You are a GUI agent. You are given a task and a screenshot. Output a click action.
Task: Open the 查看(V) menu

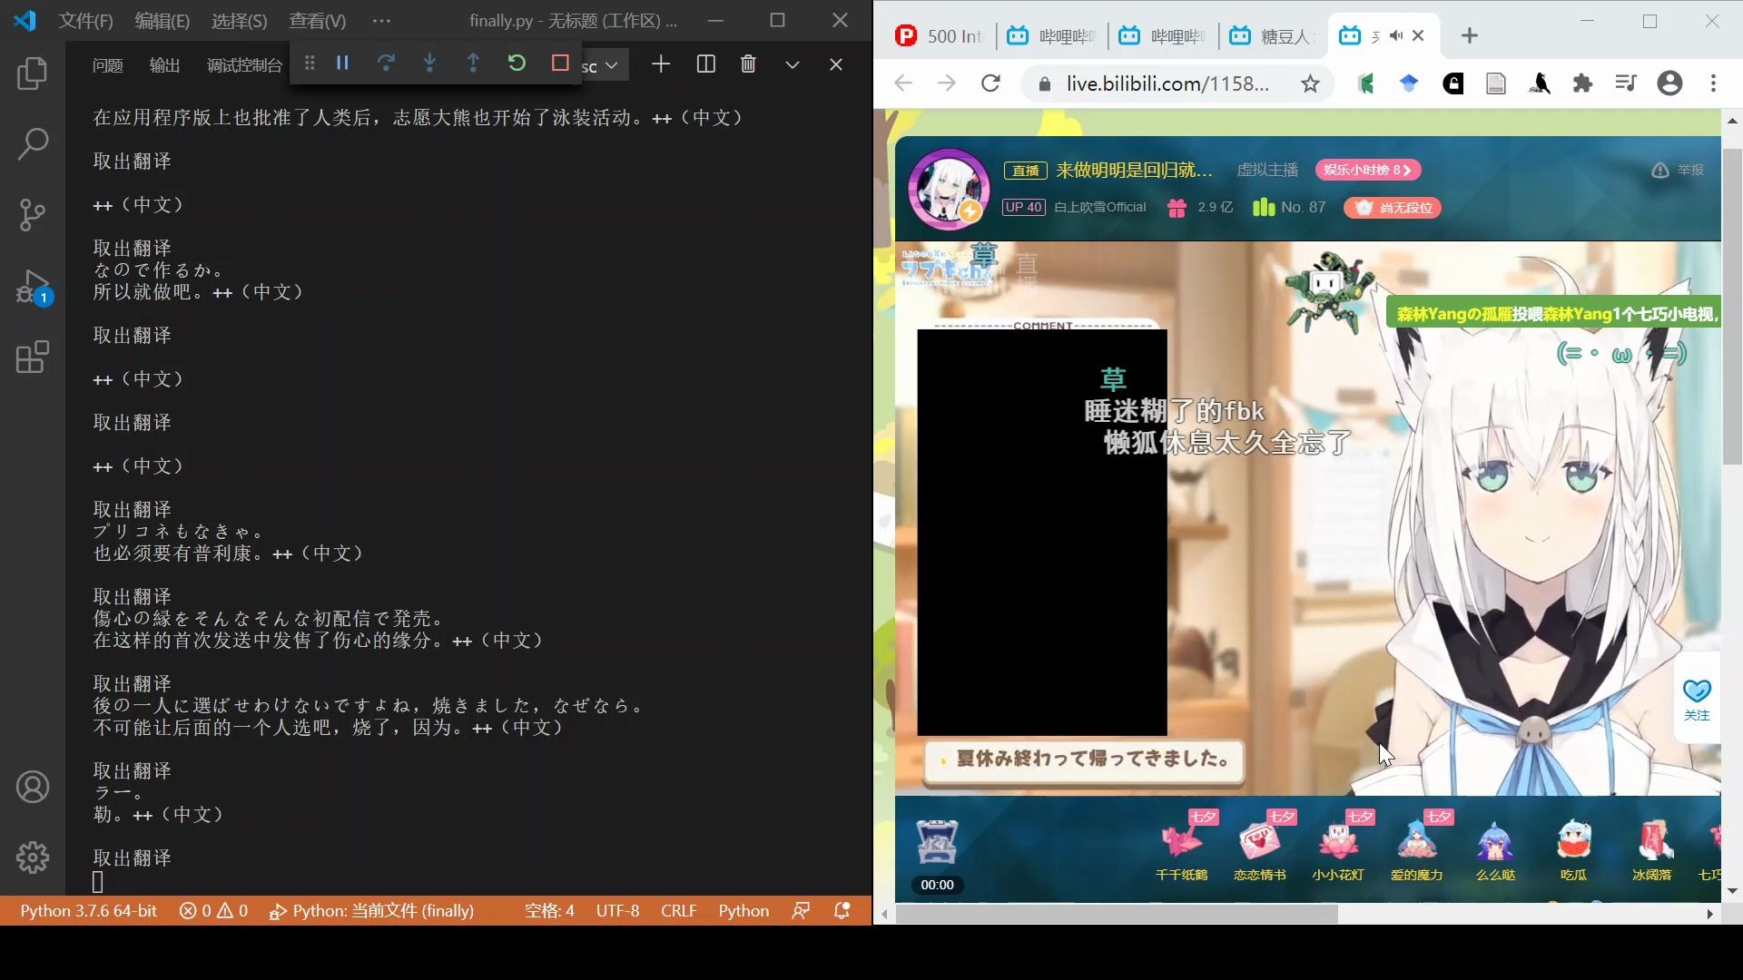point(317,21)
